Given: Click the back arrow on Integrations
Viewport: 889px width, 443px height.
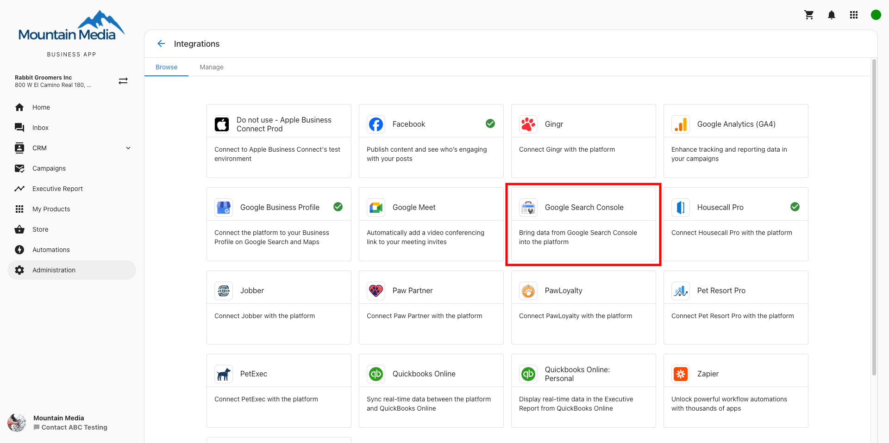Looking at the screenshot, I should [x=161, y=43].
